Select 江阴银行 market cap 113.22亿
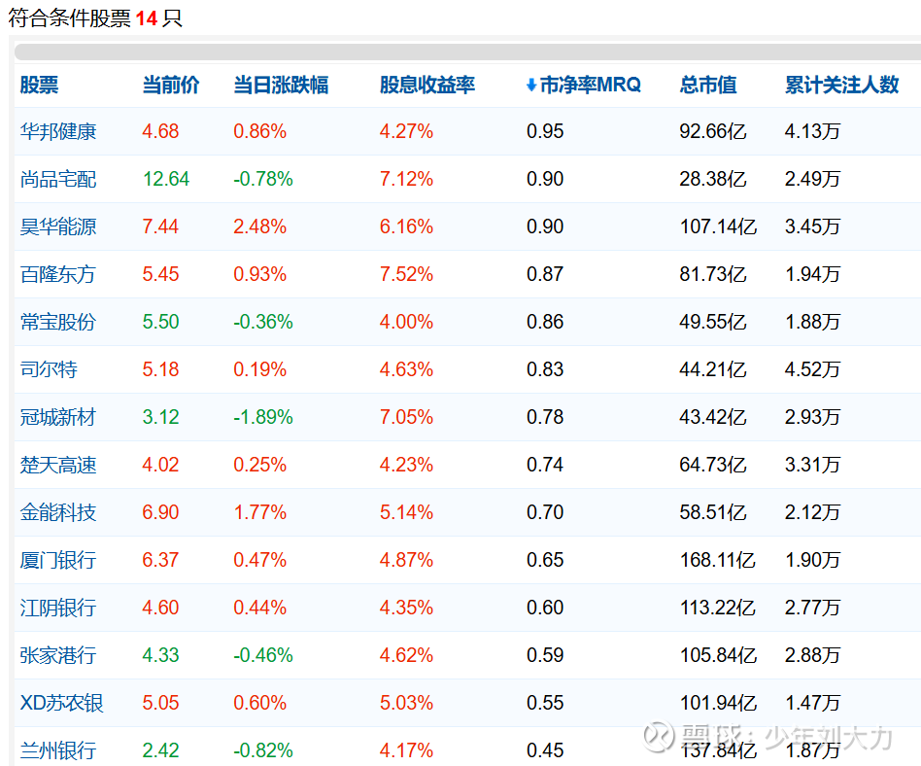The image size is (921, 766). [x=718, y=608]
